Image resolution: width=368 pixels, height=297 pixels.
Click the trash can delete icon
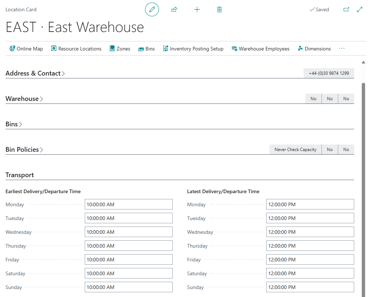(219, 9)
